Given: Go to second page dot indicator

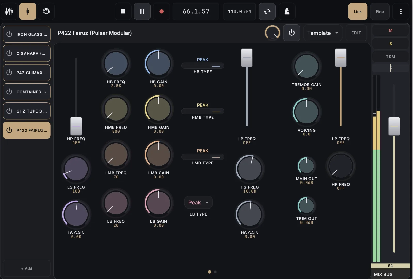Looking at the screenshot, I should pyautogui.click(x=215, y=272).
